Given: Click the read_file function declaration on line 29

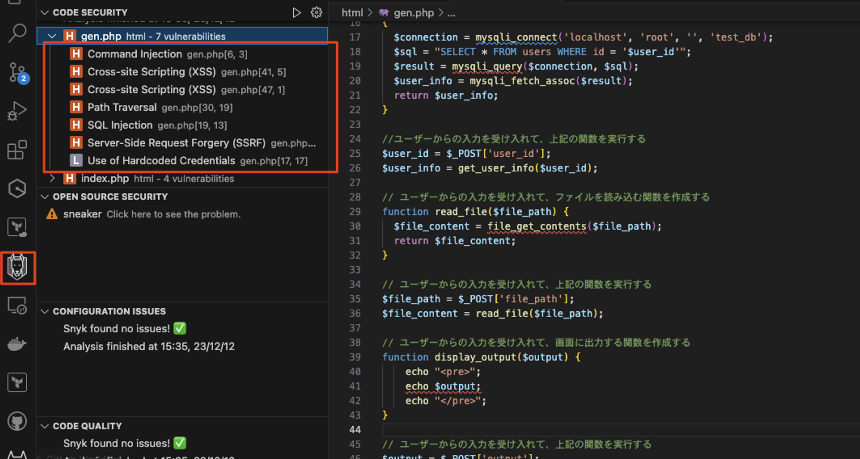Looking at the screenshot, I should (x=476, y=212).
